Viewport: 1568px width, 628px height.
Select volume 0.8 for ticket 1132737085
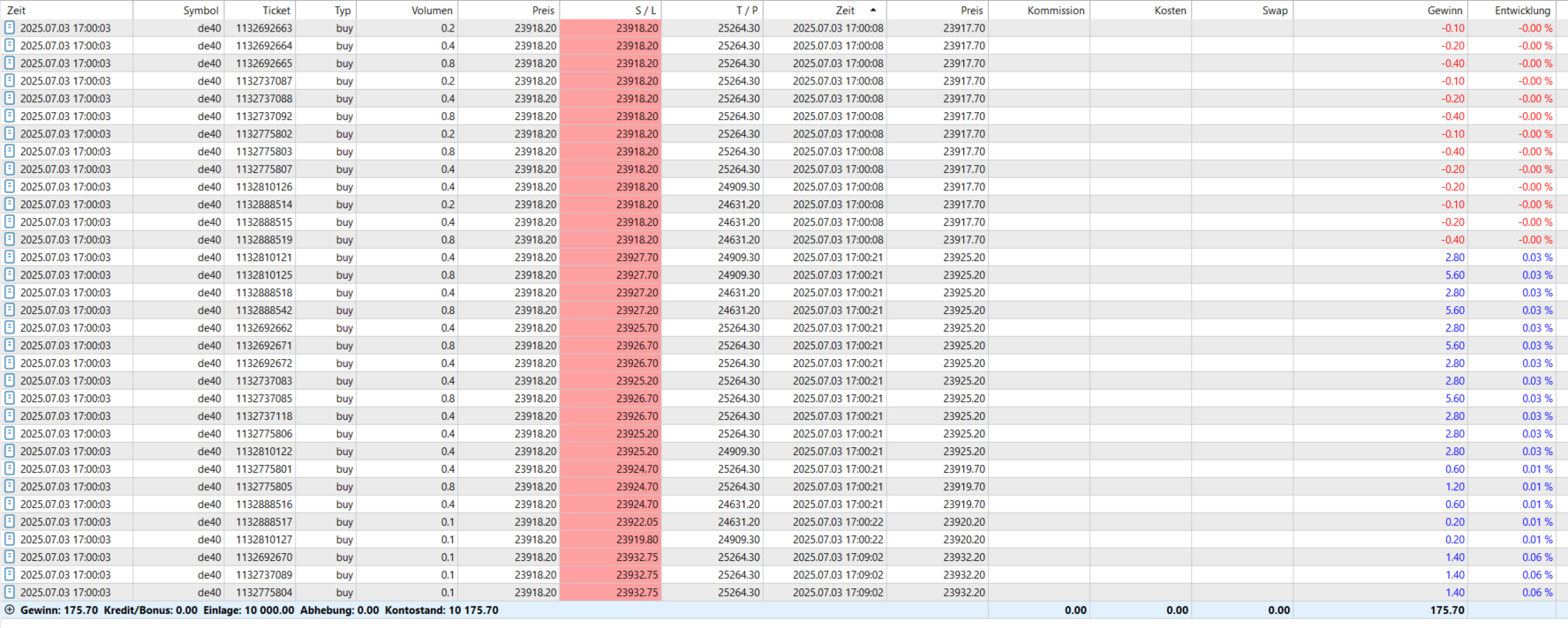[449, 399]
